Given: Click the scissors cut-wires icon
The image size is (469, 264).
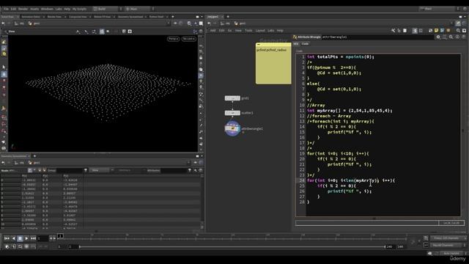Looking at the screenshot, I should (x=394, y=31).
